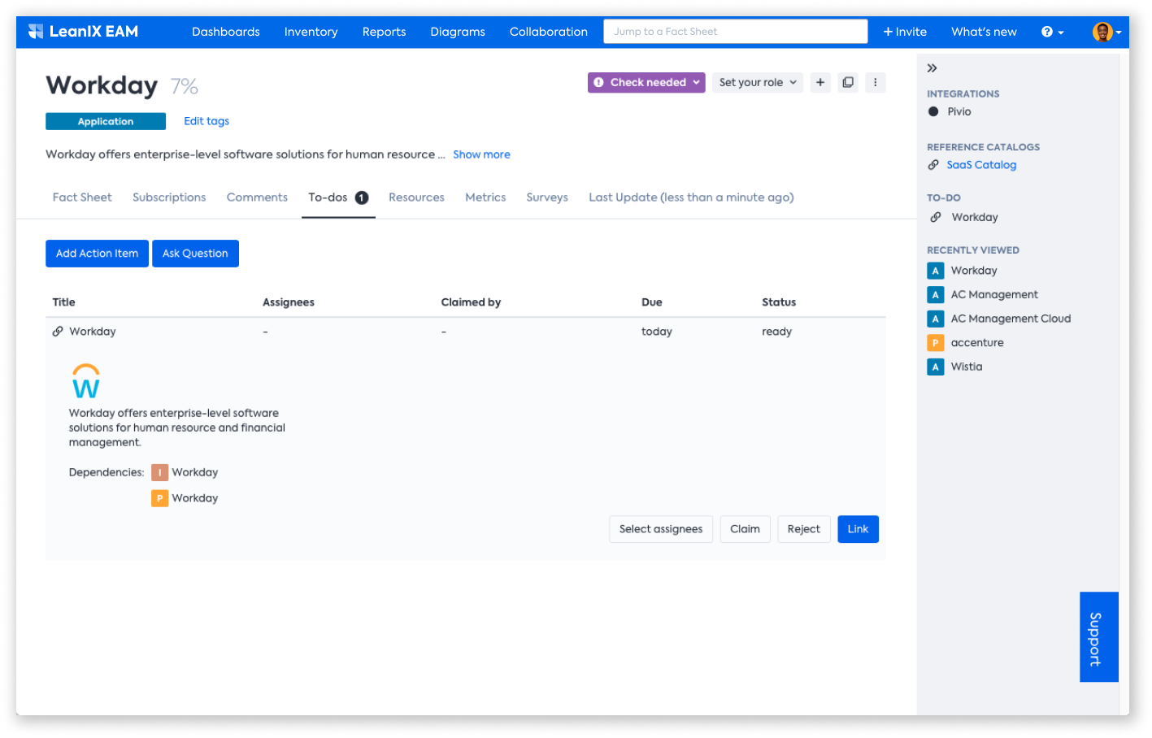This screenshot has height=738, width=1152.
Task: Open the help question mark menu
Action: coord(1052,32)
